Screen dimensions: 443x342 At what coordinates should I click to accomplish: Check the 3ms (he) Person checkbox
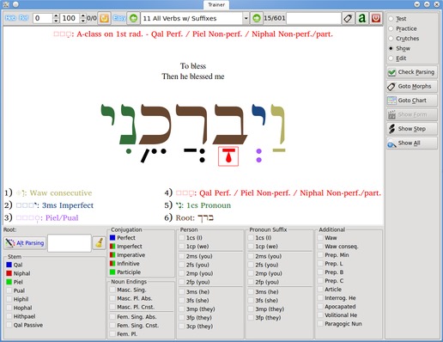pyautogui.click(x=182, y=292)
